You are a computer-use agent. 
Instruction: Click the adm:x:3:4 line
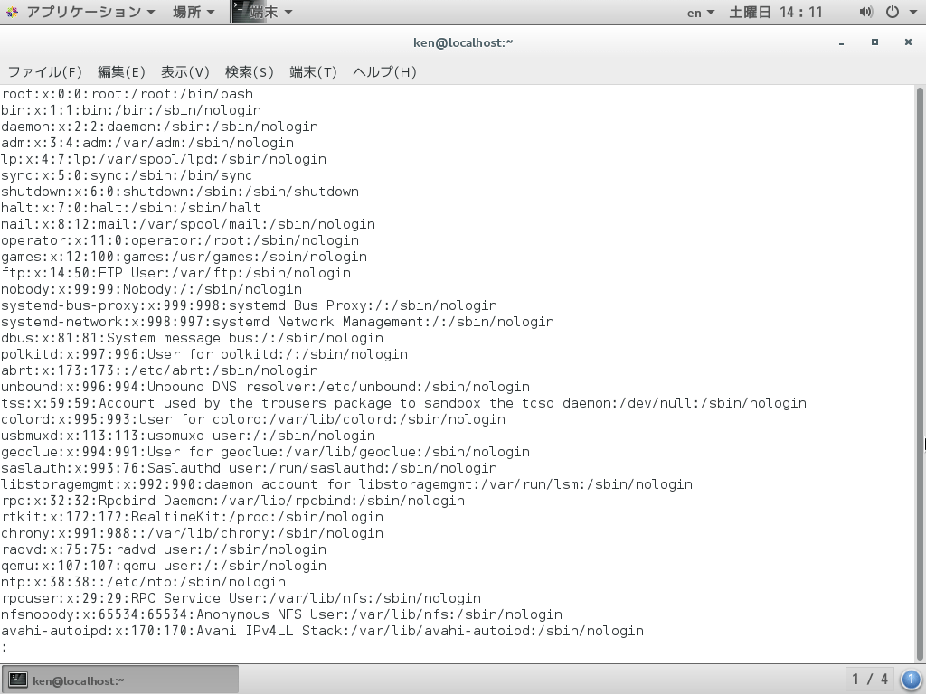(147, 143)
